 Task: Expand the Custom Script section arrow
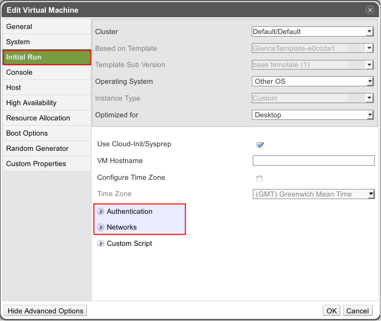point(101,243)
